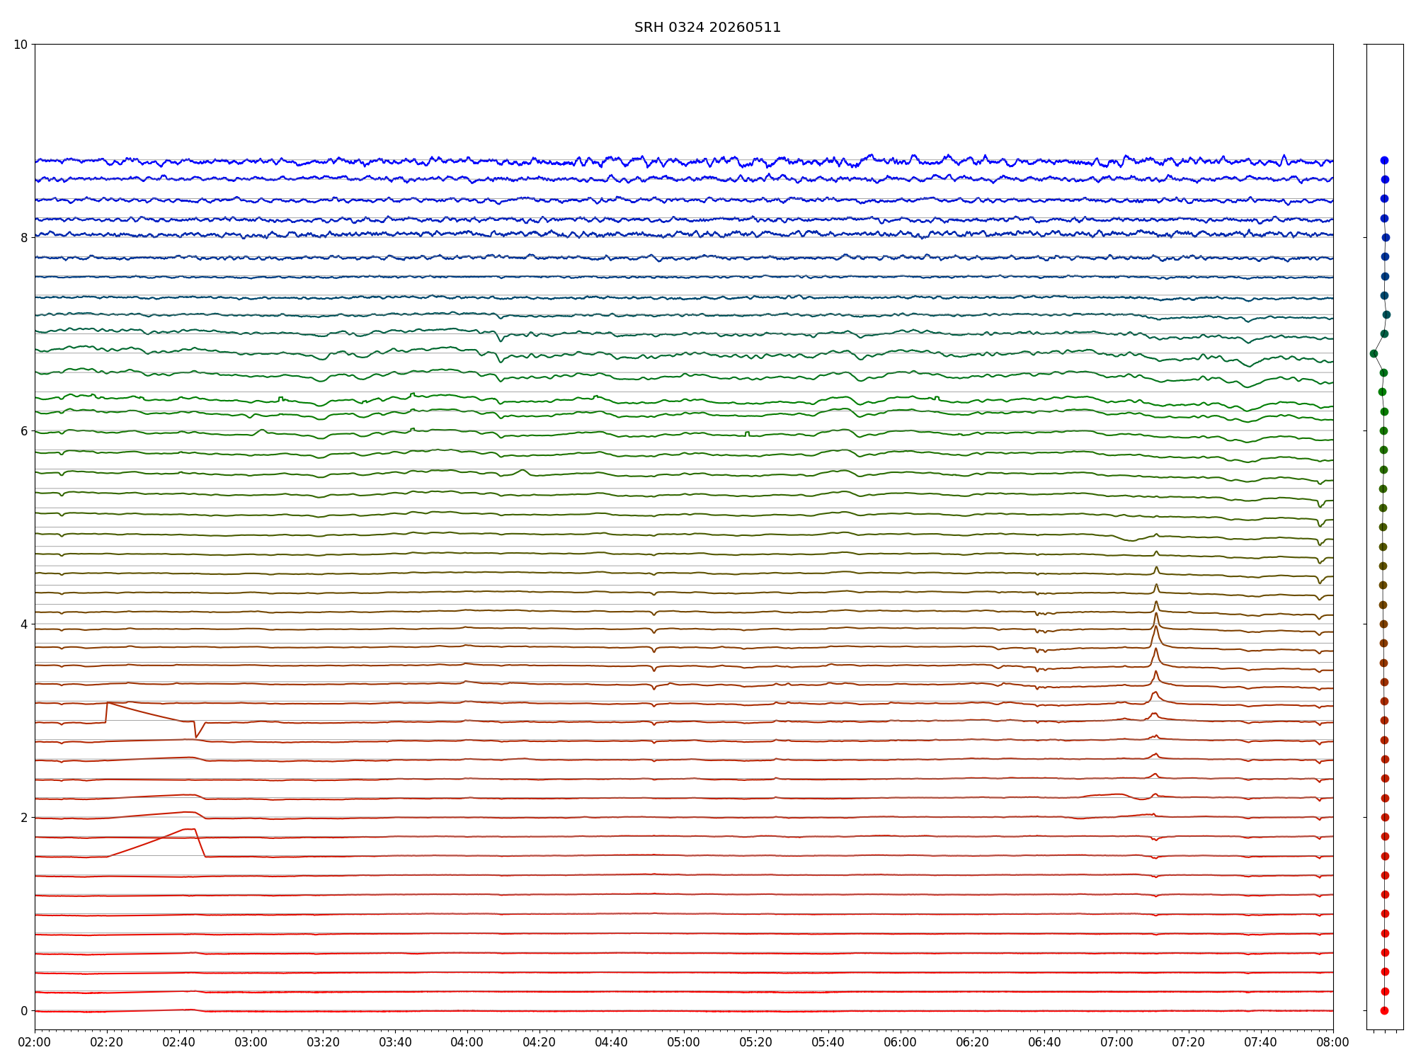
Task: Click the bottommost red dot in the side panel
Action: [1384, 1010]
